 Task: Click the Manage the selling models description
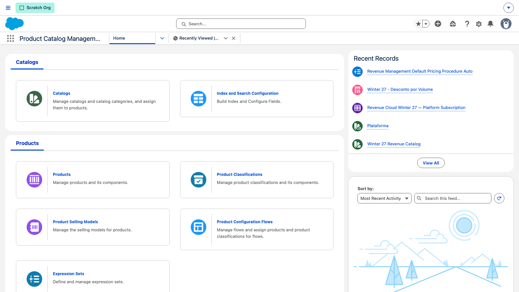[92, 230]
